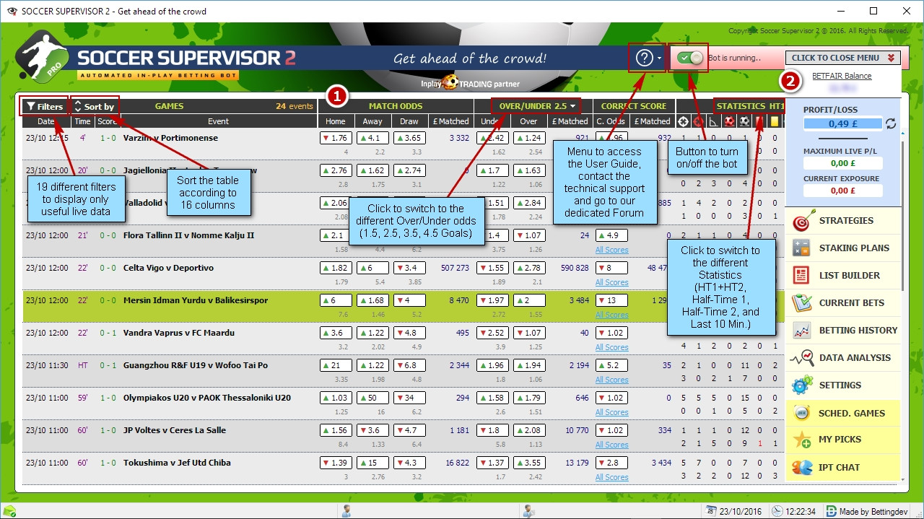
Task: Open Settings in the side menu
Action: click(842, 385)
